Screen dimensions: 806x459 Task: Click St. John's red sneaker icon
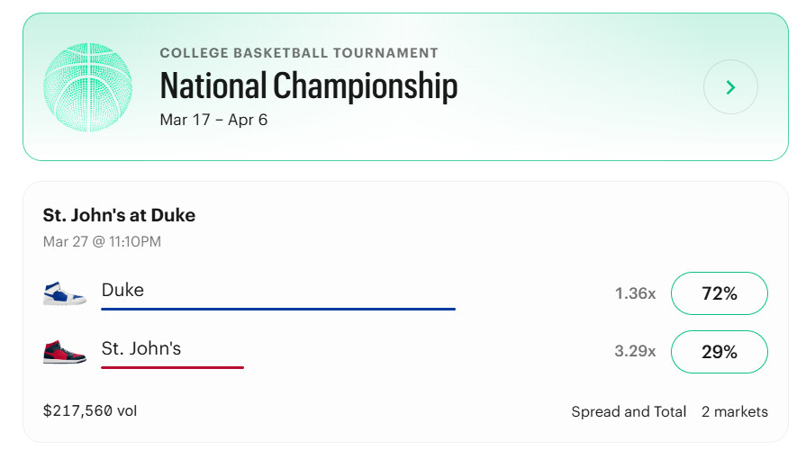(x=65, y=350)
